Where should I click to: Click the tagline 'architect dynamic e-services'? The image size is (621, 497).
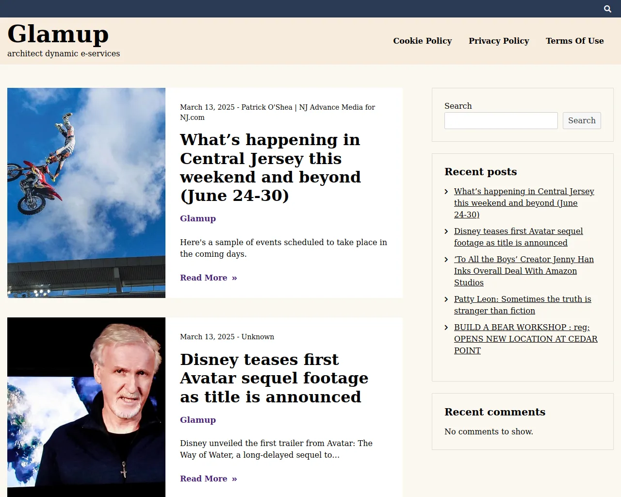tap(64, 53)
